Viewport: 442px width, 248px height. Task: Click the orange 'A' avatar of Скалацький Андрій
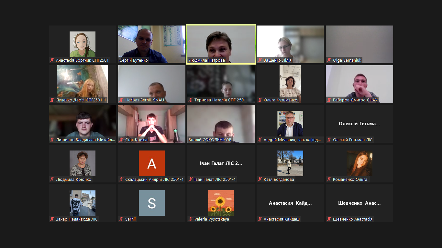152,163
